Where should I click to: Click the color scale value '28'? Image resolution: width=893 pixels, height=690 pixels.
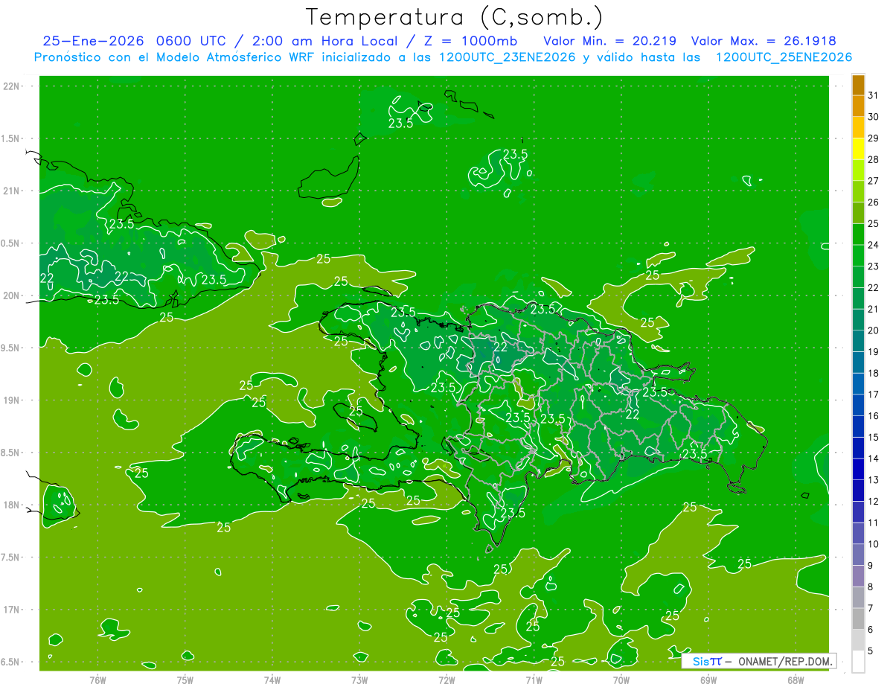tap(874, 159)
